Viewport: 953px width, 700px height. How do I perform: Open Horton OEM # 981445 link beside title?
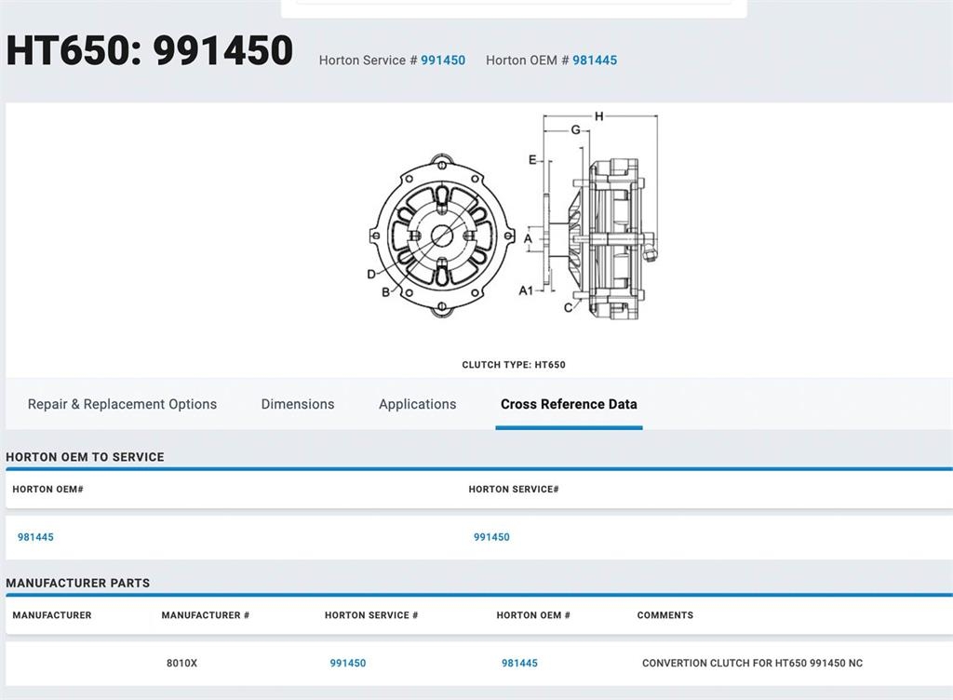point(594,61)
